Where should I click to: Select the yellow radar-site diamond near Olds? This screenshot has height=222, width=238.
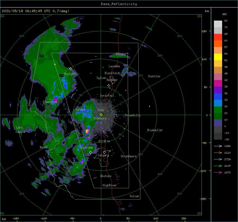click(x=101, y=115)
